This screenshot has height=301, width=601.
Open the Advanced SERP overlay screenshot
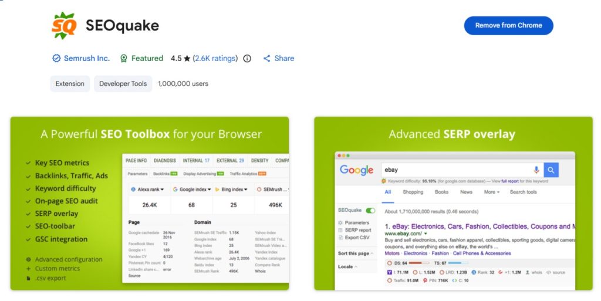click(x=453, y=203)
